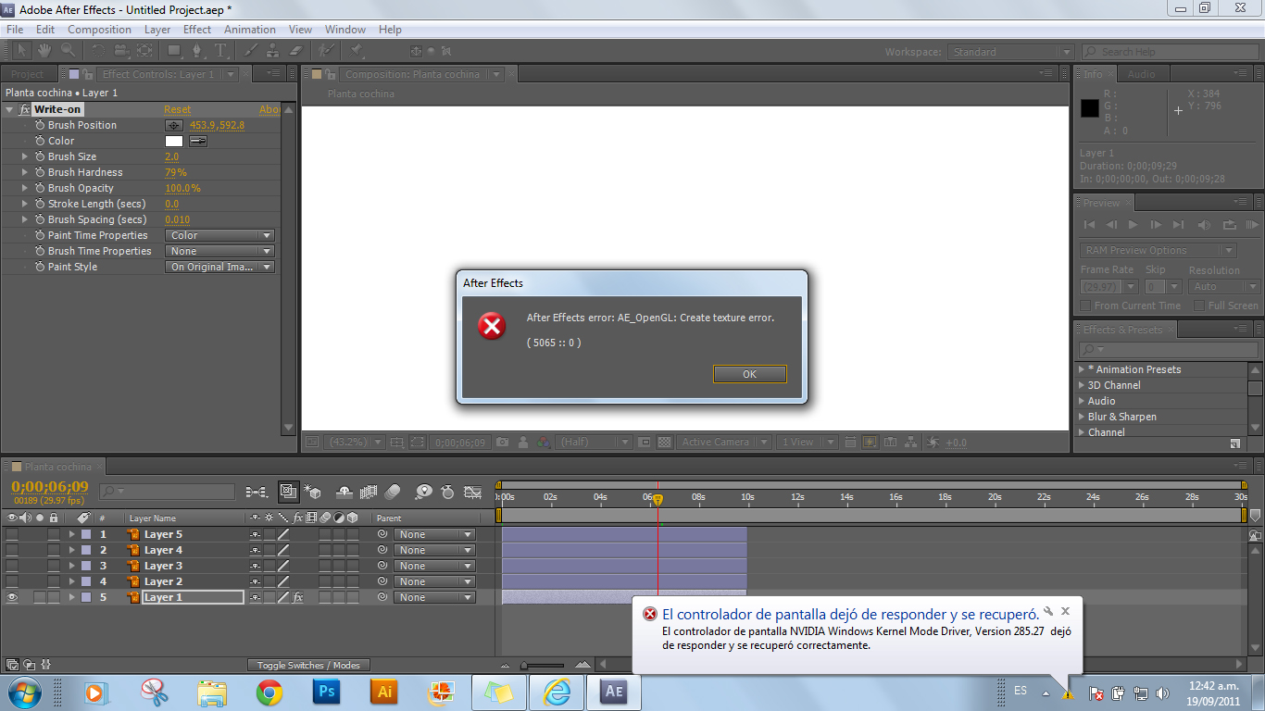The width and height of the screenshot is (1265, 711).
Task: Show Layer 5 video visibility switch
Action: click(x=12, y=534)
